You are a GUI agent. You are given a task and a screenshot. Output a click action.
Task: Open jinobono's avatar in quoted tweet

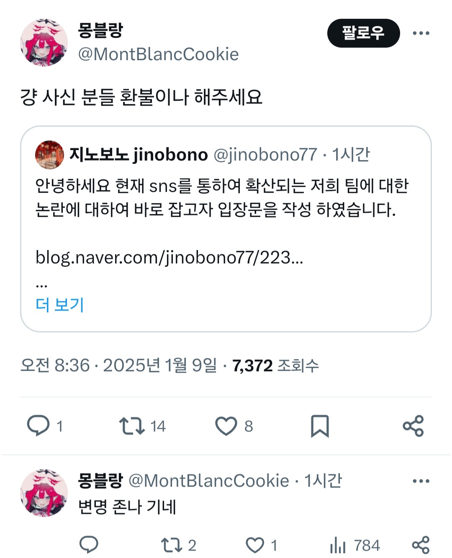(x=49, y=155)
